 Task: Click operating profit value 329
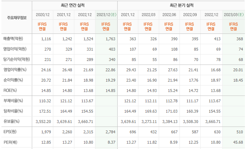tap(69, 49)
